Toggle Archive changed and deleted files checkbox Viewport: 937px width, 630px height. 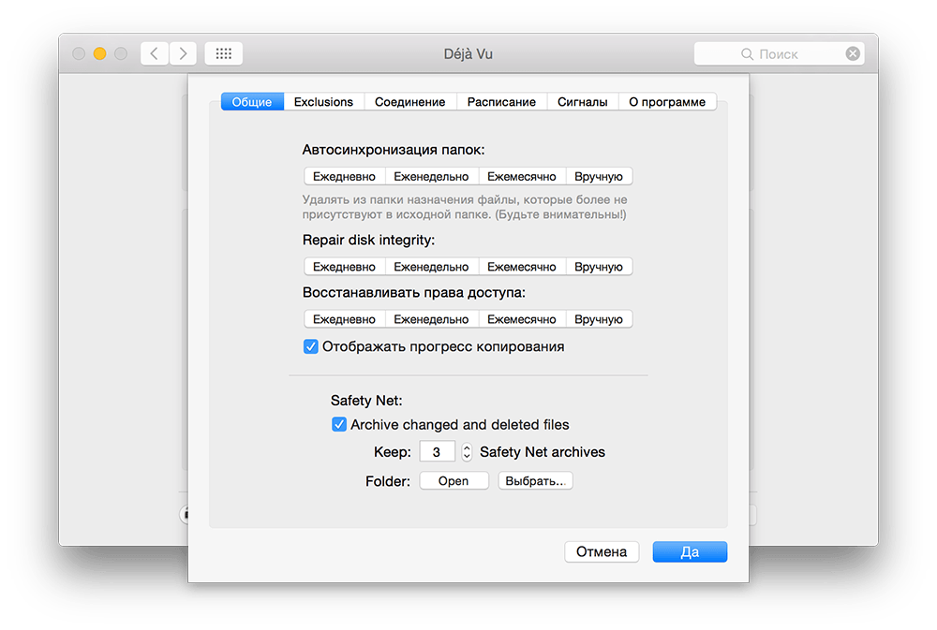pyautogui.click(x=339, y=425)
